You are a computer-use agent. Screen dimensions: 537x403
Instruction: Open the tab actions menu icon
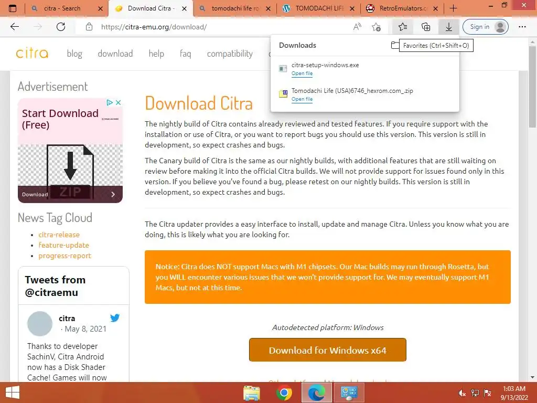coord(13,8)
